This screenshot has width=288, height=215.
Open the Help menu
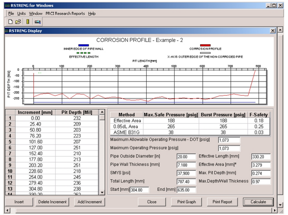92,13
